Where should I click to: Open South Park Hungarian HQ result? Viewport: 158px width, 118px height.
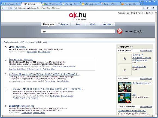point(21,106)
